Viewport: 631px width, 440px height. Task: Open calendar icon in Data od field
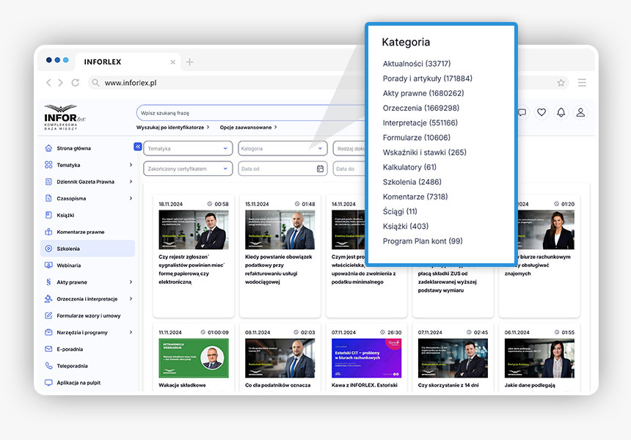[320, 169]
